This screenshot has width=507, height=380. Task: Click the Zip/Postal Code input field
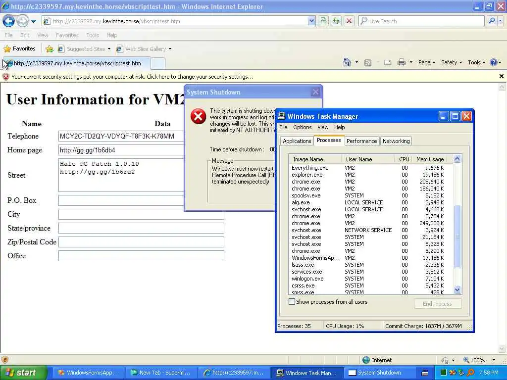141,242
